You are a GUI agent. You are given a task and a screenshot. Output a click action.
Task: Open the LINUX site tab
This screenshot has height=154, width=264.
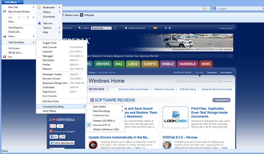click(133, 64)
